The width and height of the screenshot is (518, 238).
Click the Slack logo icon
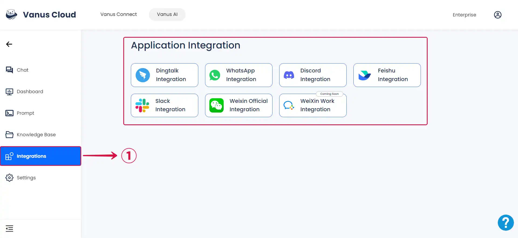tap(142, 105)
